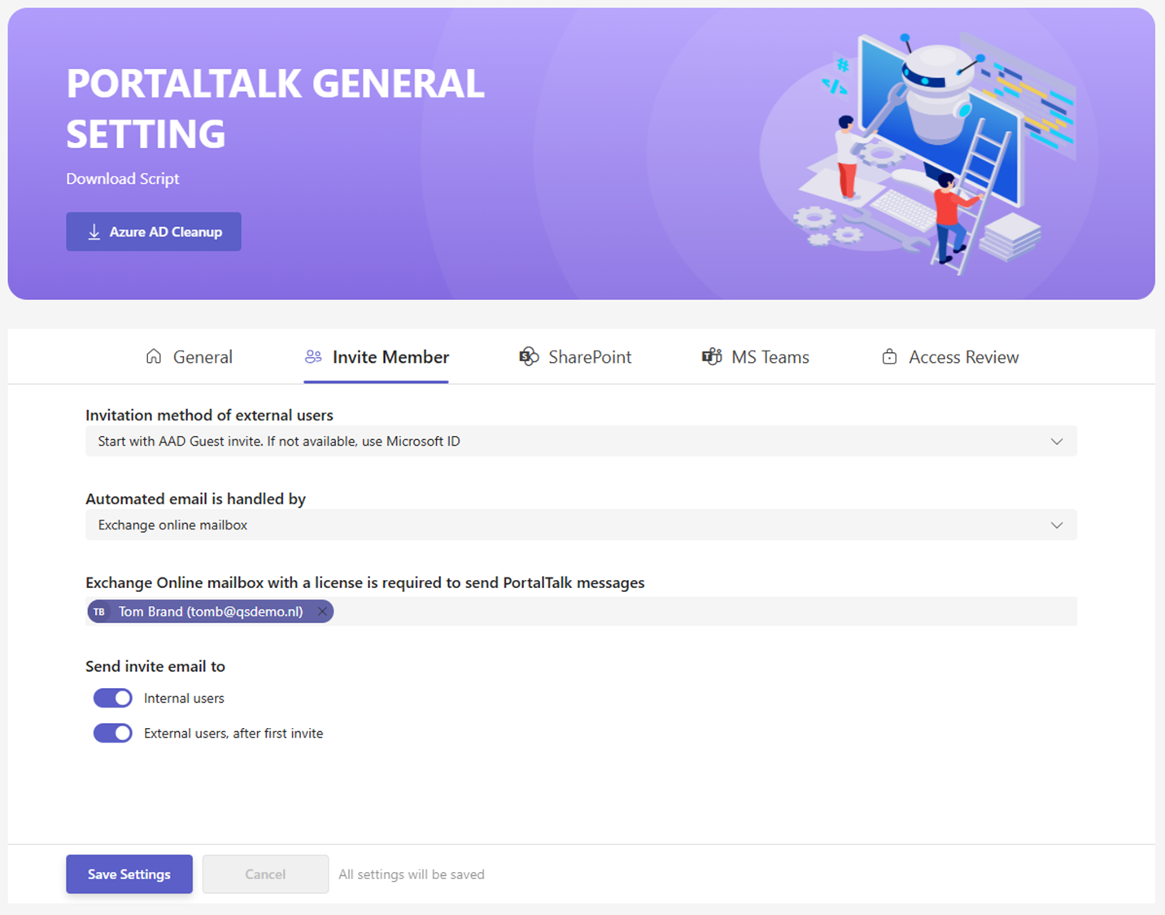Screen dimensions: 1165x915
Task: Click the Save Settings button
Action: point(129,874)
